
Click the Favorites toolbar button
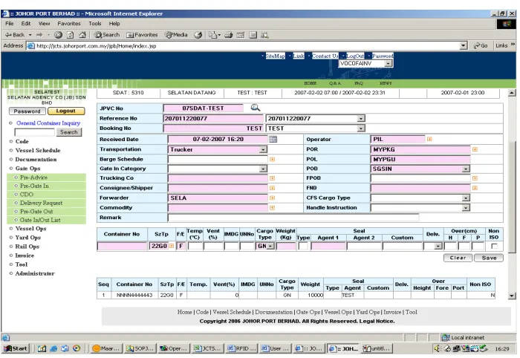tap(142, 35)
